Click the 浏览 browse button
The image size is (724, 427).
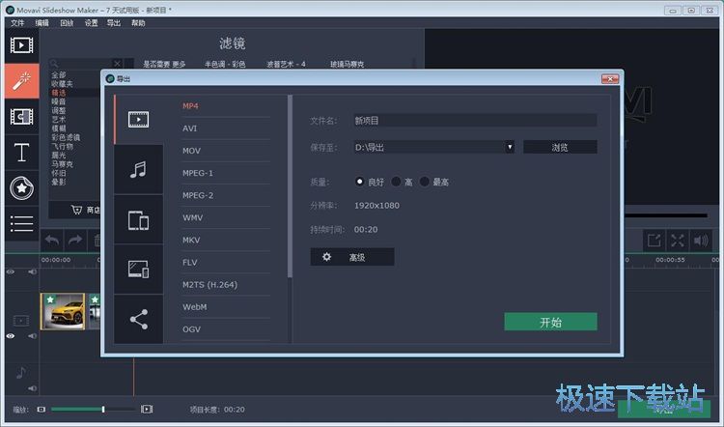560,147
